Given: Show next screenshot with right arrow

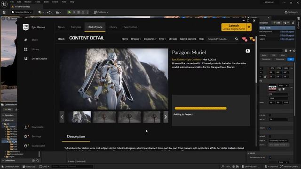Looking at the screenshot, I should (166, 117).
